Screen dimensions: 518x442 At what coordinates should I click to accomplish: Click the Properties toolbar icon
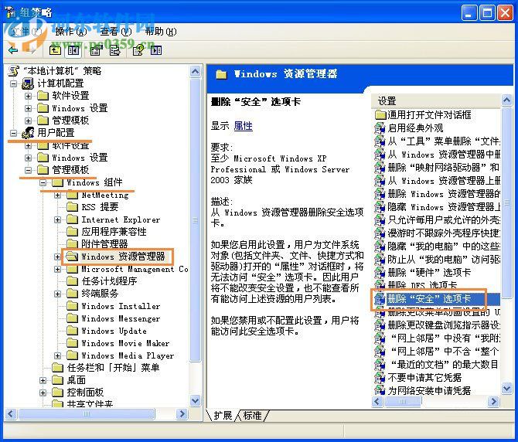(97, 50)
